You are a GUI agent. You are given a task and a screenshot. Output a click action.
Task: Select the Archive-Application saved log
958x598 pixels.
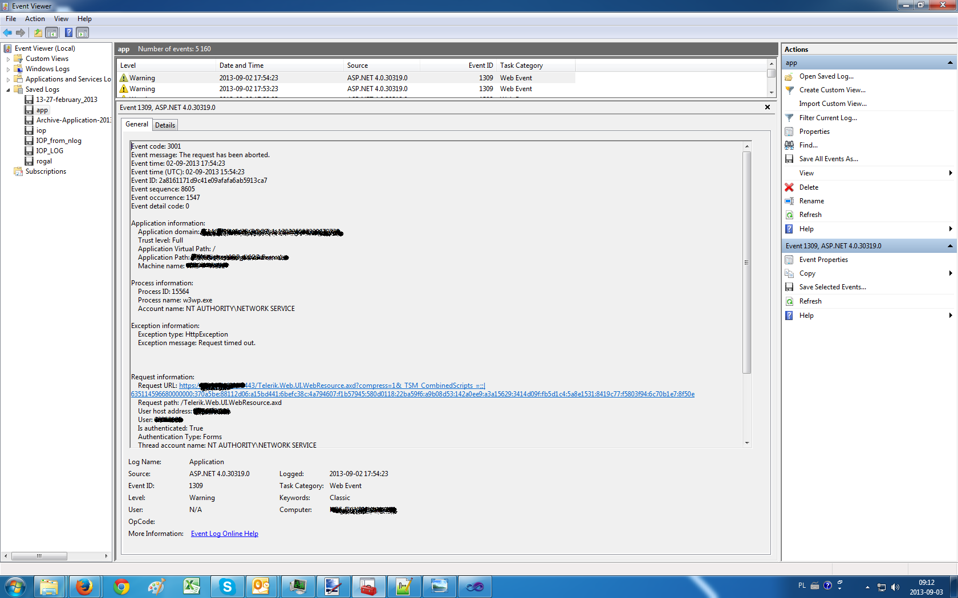(x=74, y=120)
